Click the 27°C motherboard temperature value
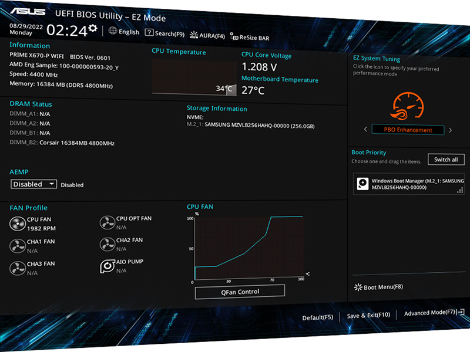 253,90
